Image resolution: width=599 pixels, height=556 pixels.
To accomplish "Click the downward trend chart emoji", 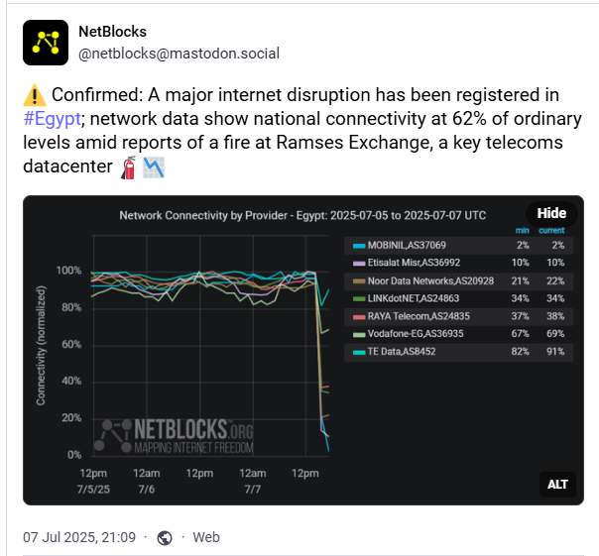I will point(154,167).
